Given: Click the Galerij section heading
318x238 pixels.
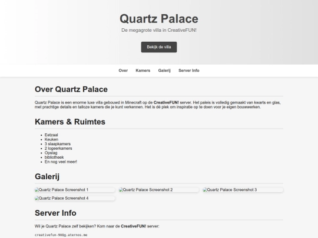Looking at the screenshot, I should point(47,176).
